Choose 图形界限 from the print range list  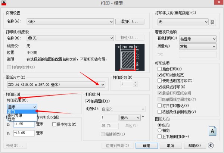(x=15, y=115)
